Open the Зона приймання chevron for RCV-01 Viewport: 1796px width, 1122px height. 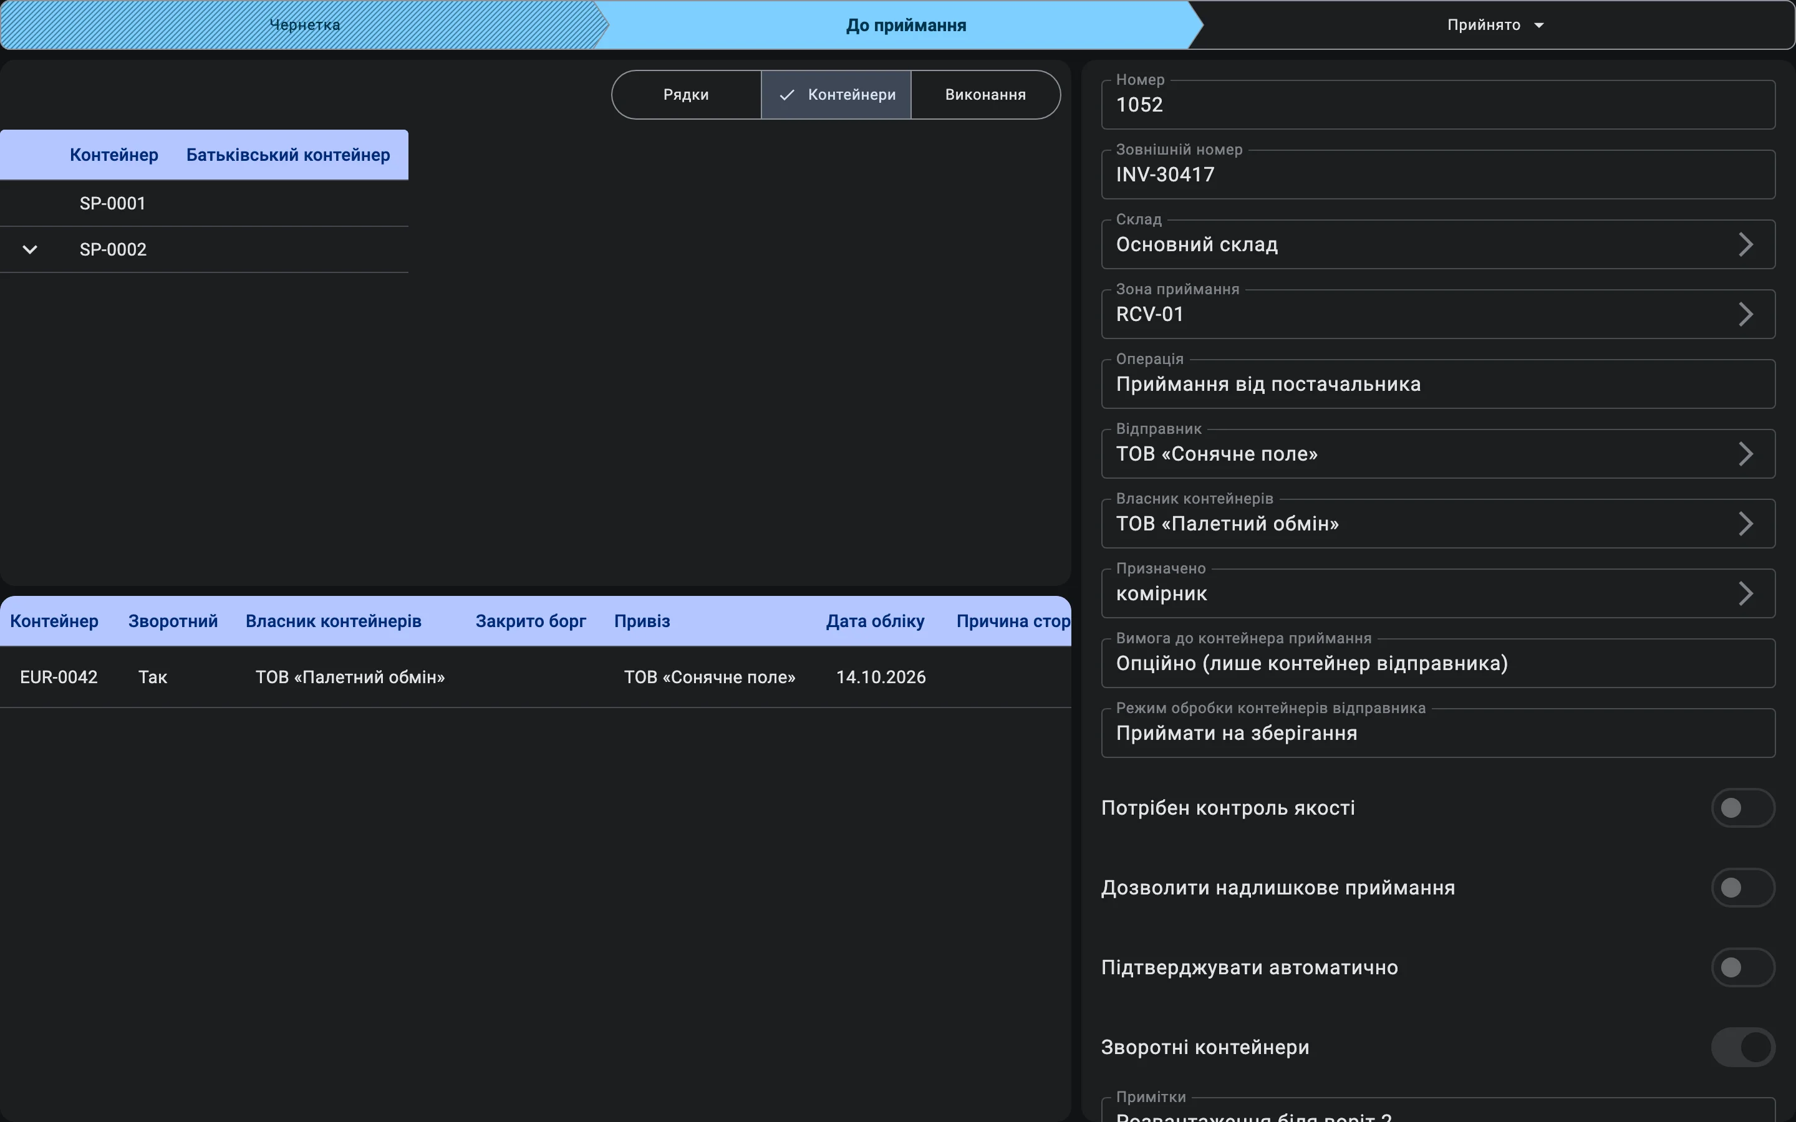tap(1745, 314)
